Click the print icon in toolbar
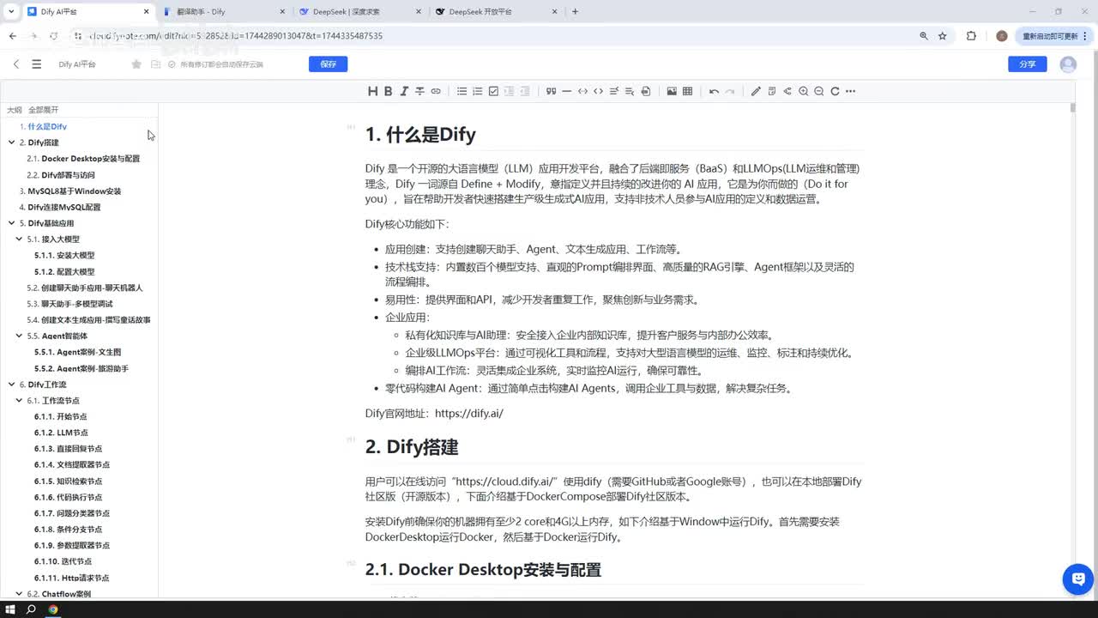 [x=646, y=91]
